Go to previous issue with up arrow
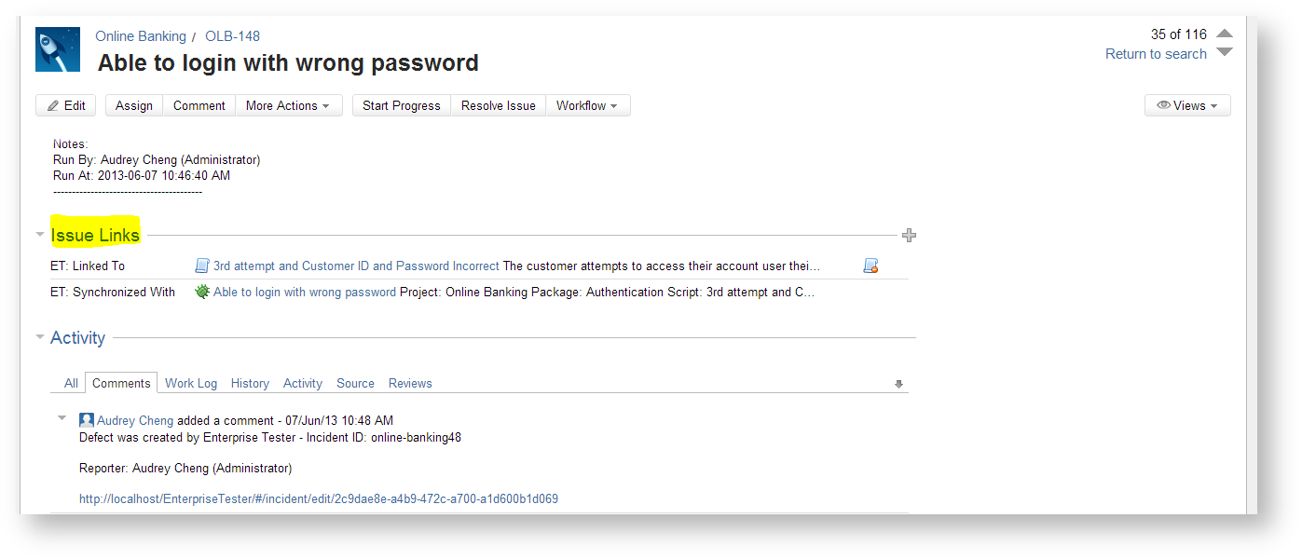 pyautogui.click(x=1225, y=34)
